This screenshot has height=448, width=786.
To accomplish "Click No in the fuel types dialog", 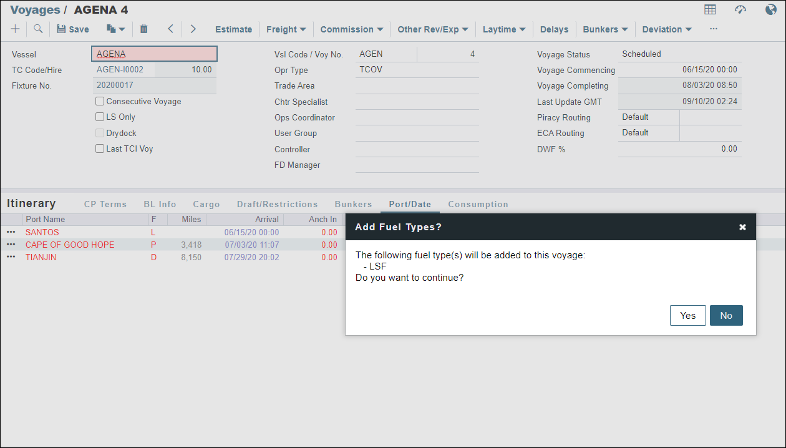I will pyautogui.click(x=726, y=315).
